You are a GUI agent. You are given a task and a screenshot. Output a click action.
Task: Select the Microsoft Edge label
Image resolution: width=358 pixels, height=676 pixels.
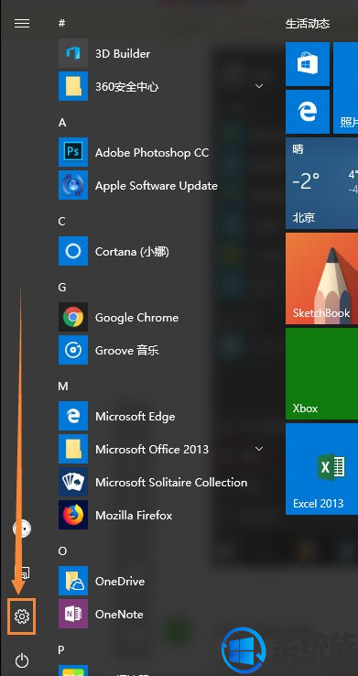[136, 417]
